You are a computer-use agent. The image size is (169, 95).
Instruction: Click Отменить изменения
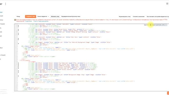138,17
